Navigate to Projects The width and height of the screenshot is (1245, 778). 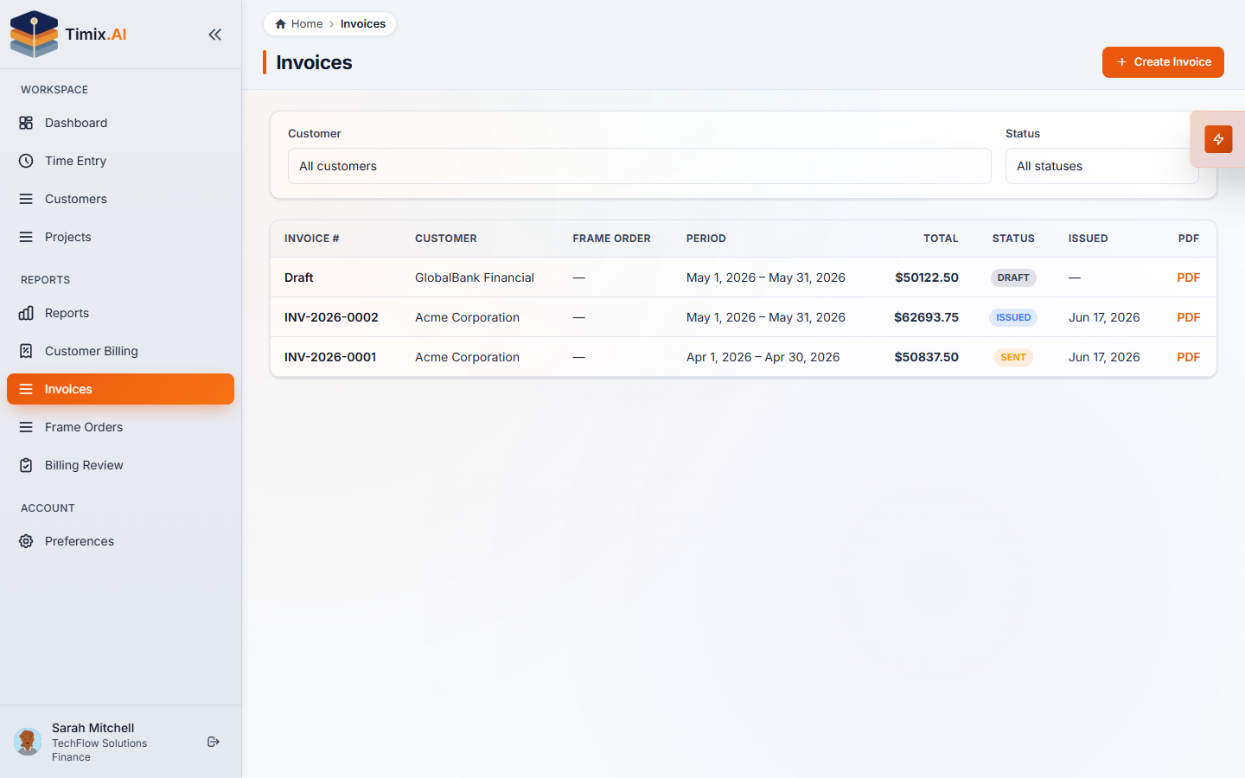pyautogui.click(x=120, y=237)
